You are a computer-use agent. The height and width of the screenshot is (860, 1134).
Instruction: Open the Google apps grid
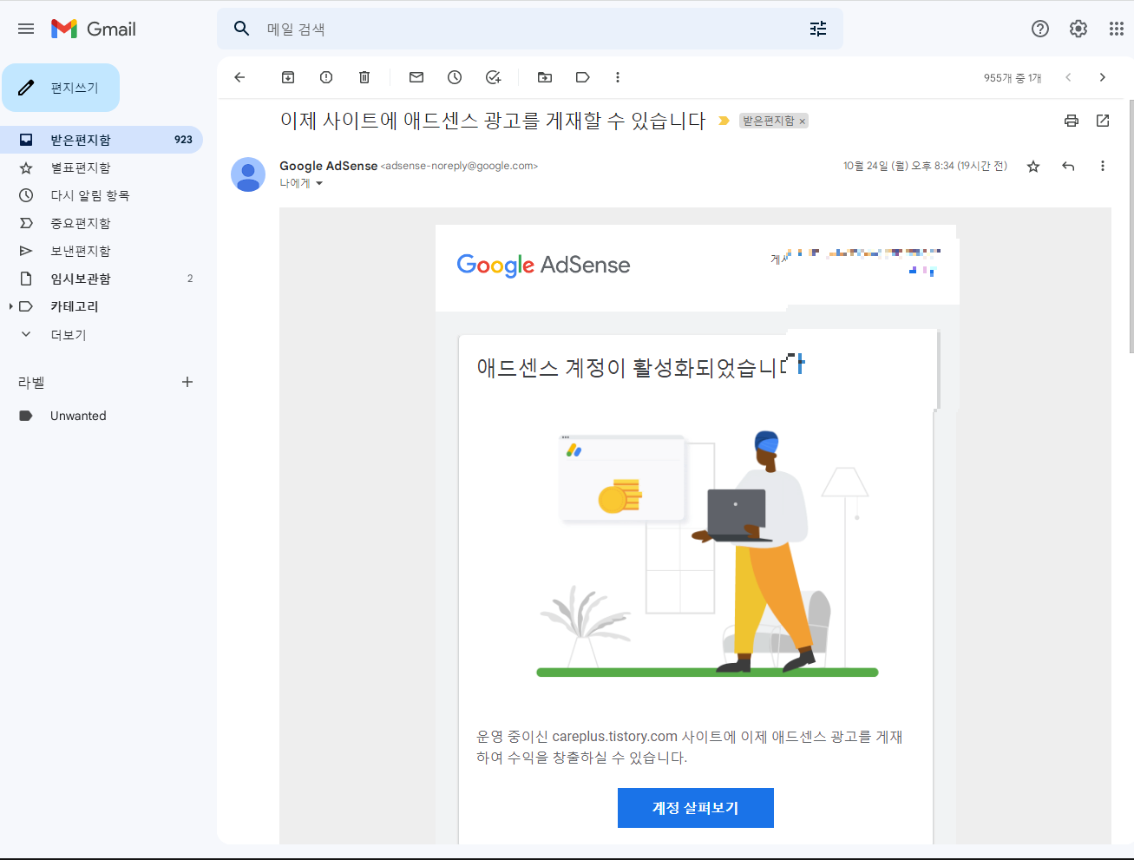(1117, 29)
